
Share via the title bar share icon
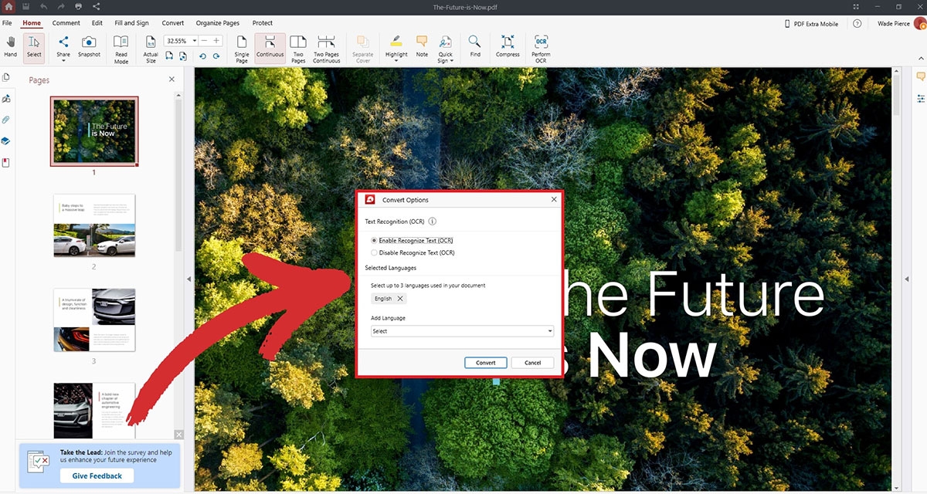point(96,6)
